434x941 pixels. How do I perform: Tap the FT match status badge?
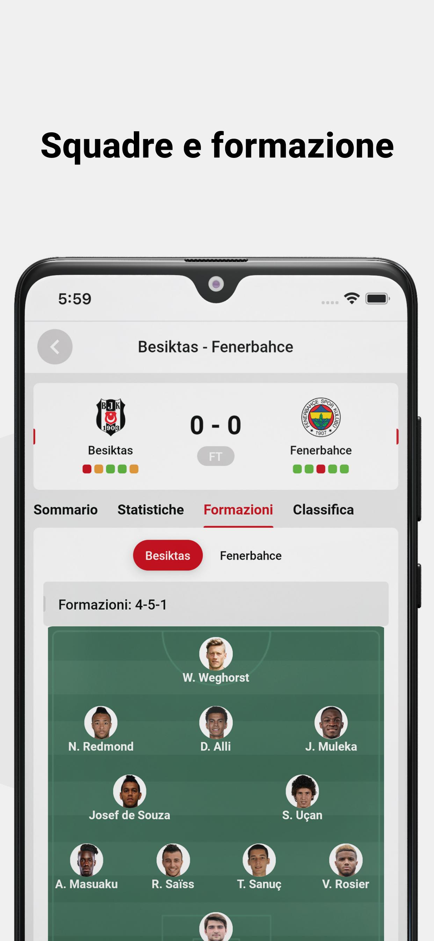click(x=216, y=456)
